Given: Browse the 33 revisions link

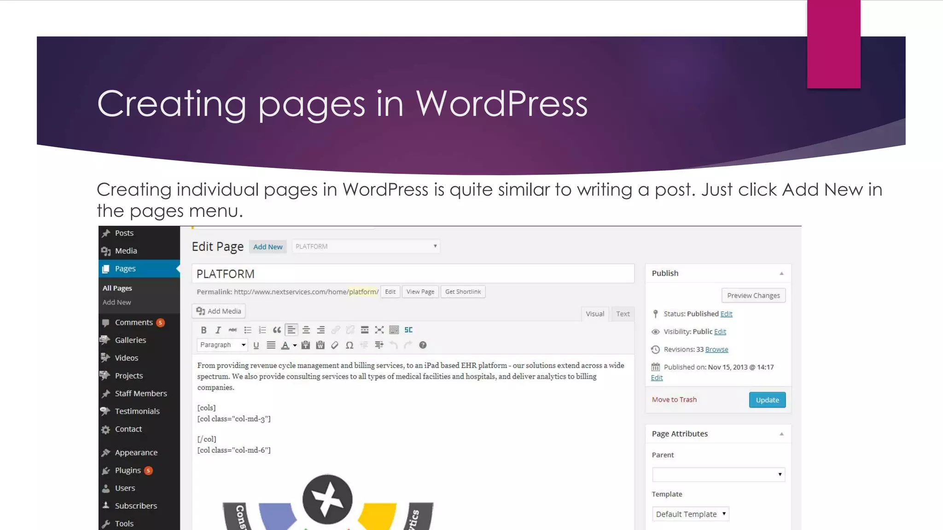Looking at the screenshot, I should tap(716, 350).
